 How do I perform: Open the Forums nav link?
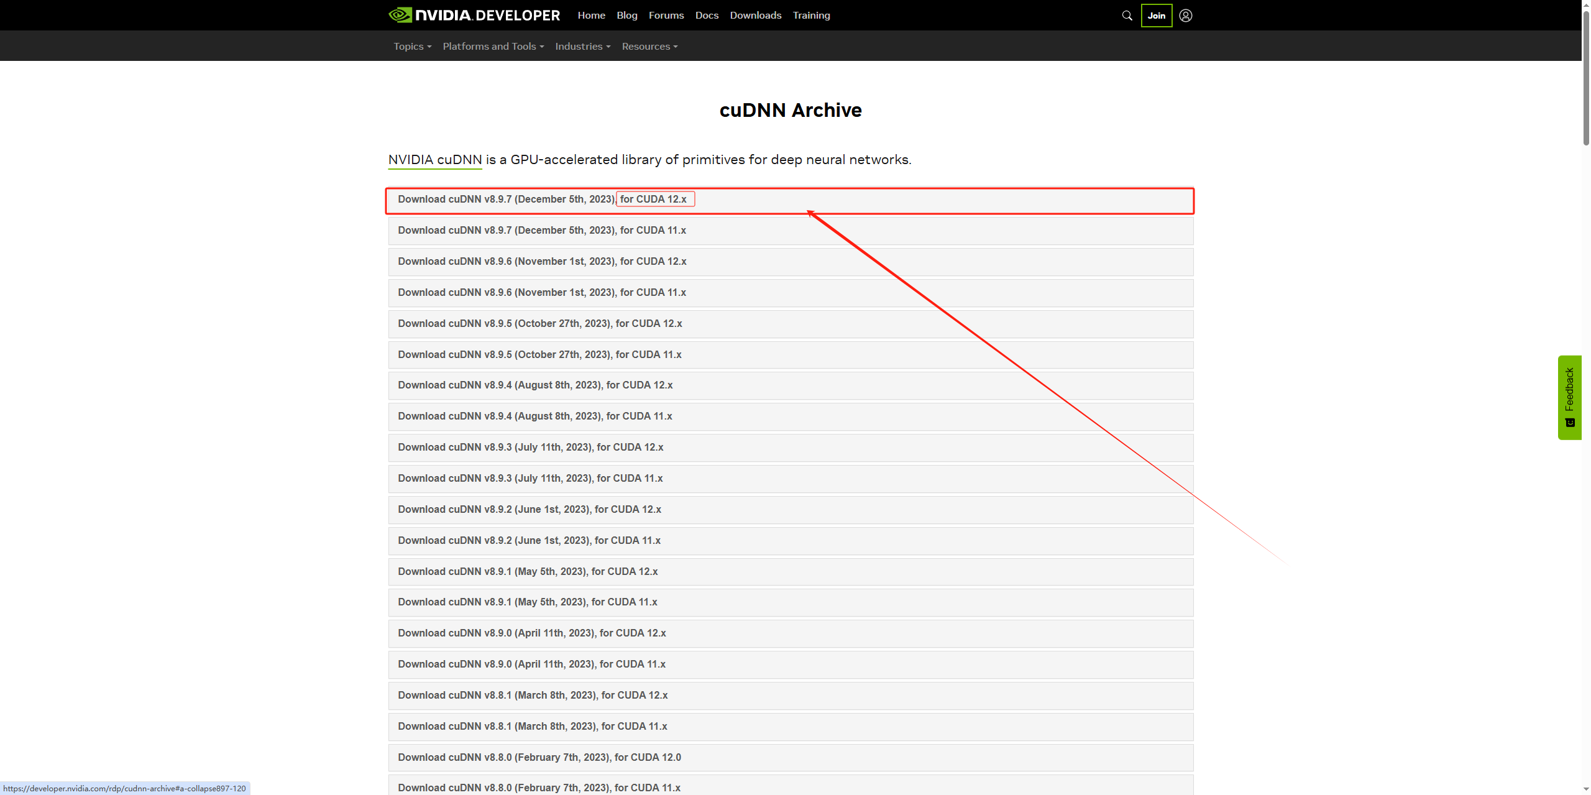pyautogui.click(x=666, y=15)
